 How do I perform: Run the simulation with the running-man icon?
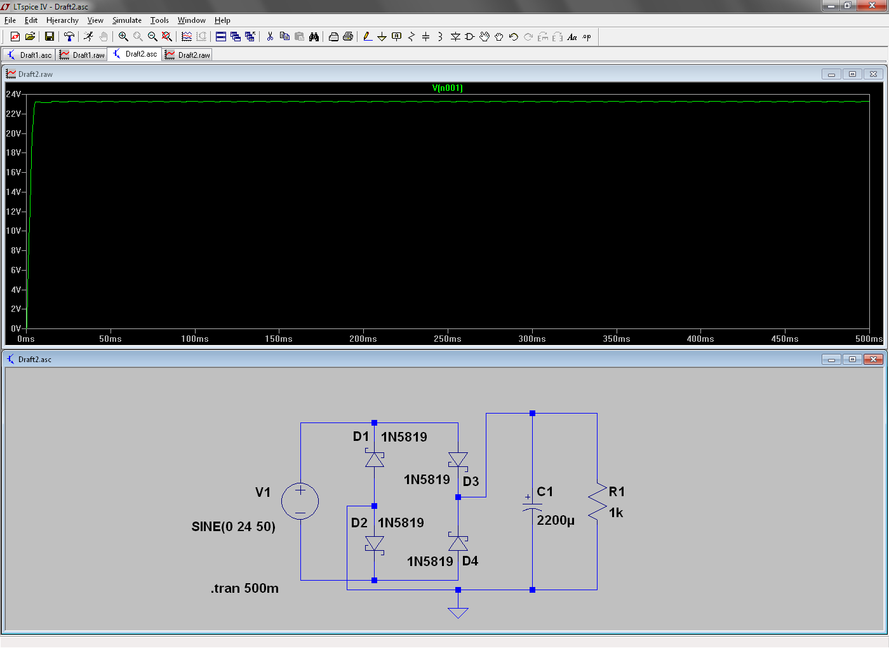click(88, 37)
